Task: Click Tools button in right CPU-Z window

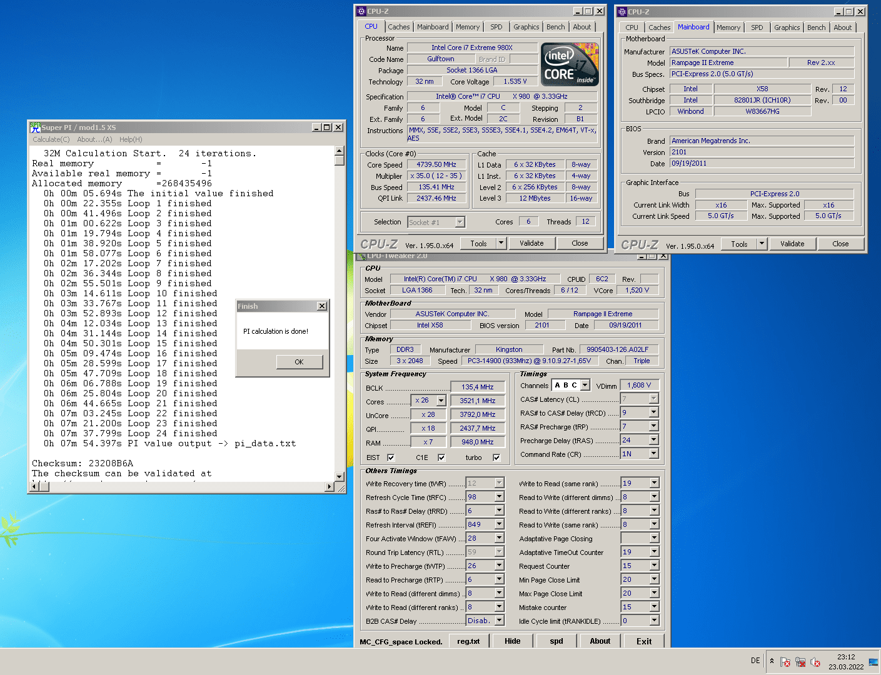Action: 740,244
